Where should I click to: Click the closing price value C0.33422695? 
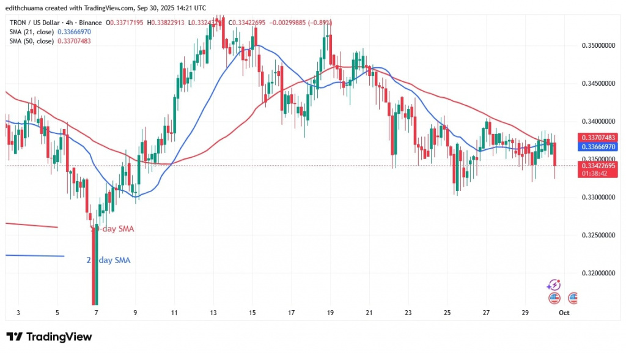[247, 23]
